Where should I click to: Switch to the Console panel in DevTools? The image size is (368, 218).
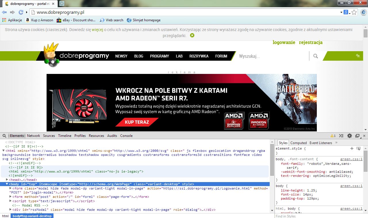click(x=126, y=136)
